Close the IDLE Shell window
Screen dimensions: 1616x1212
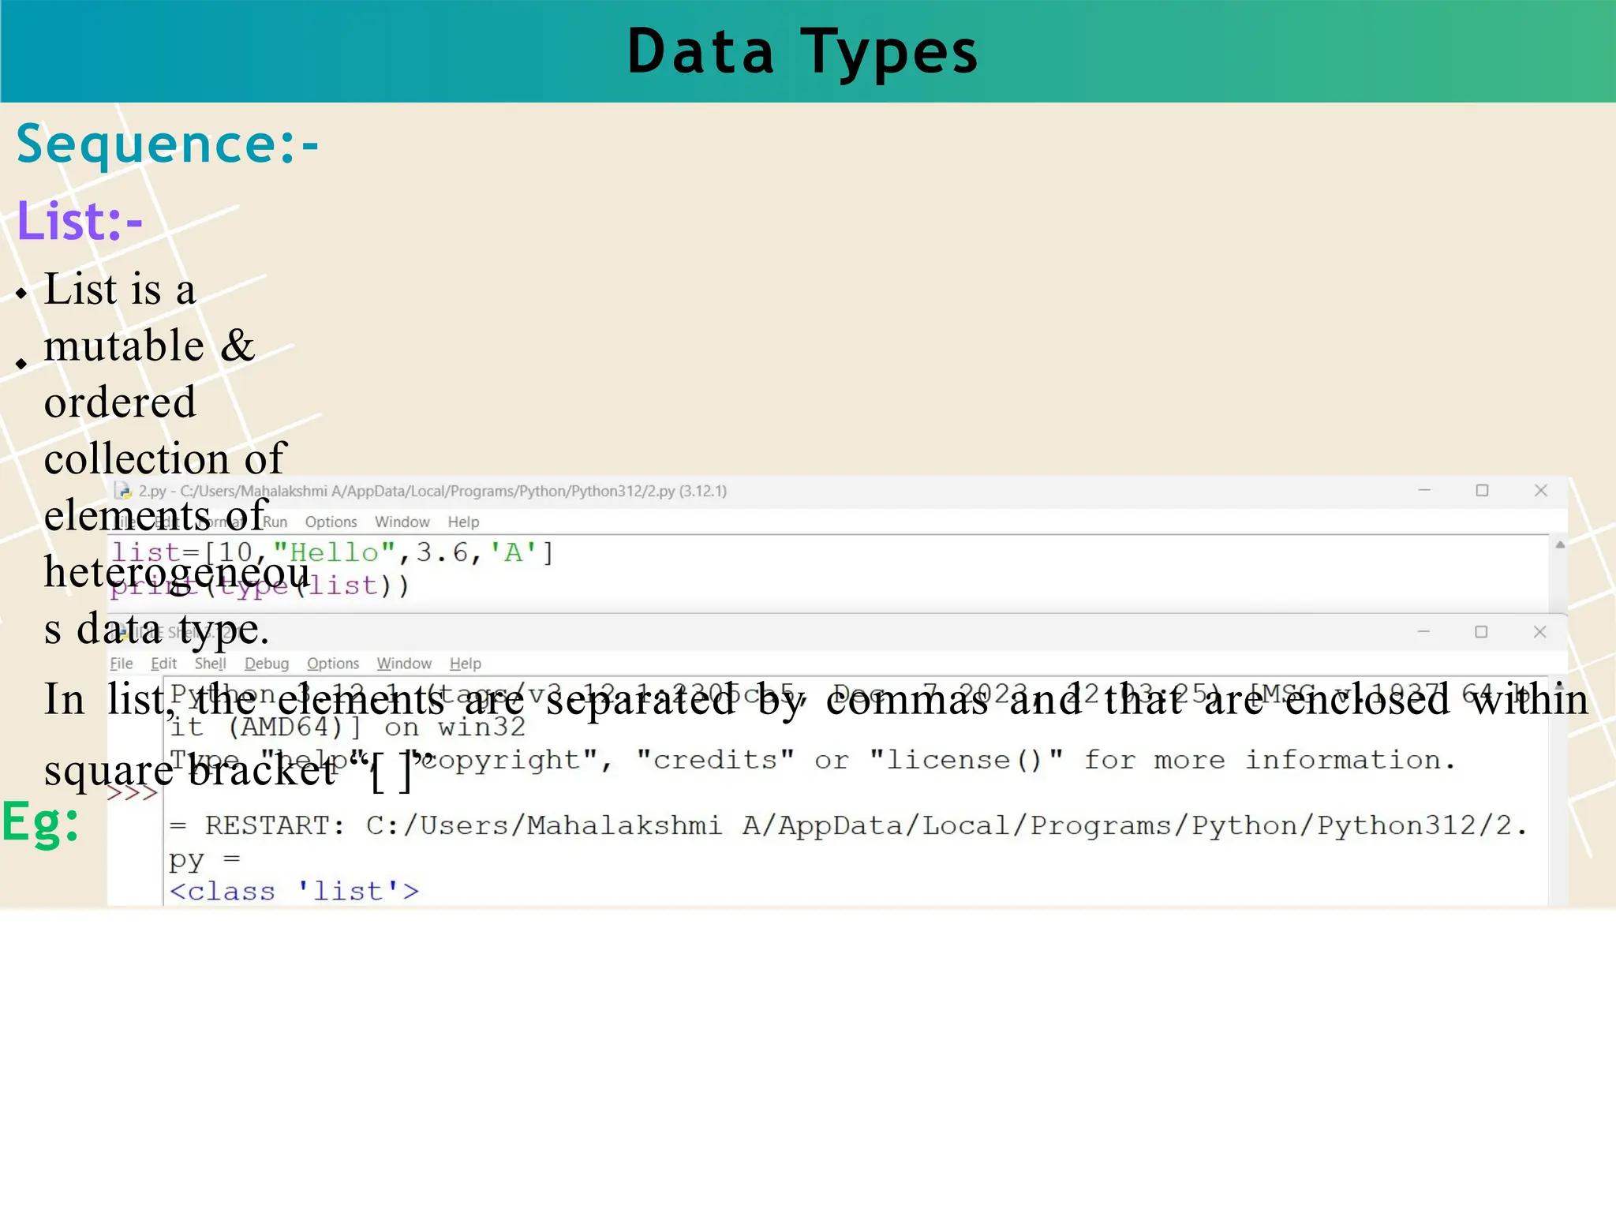pos(1539,631)
